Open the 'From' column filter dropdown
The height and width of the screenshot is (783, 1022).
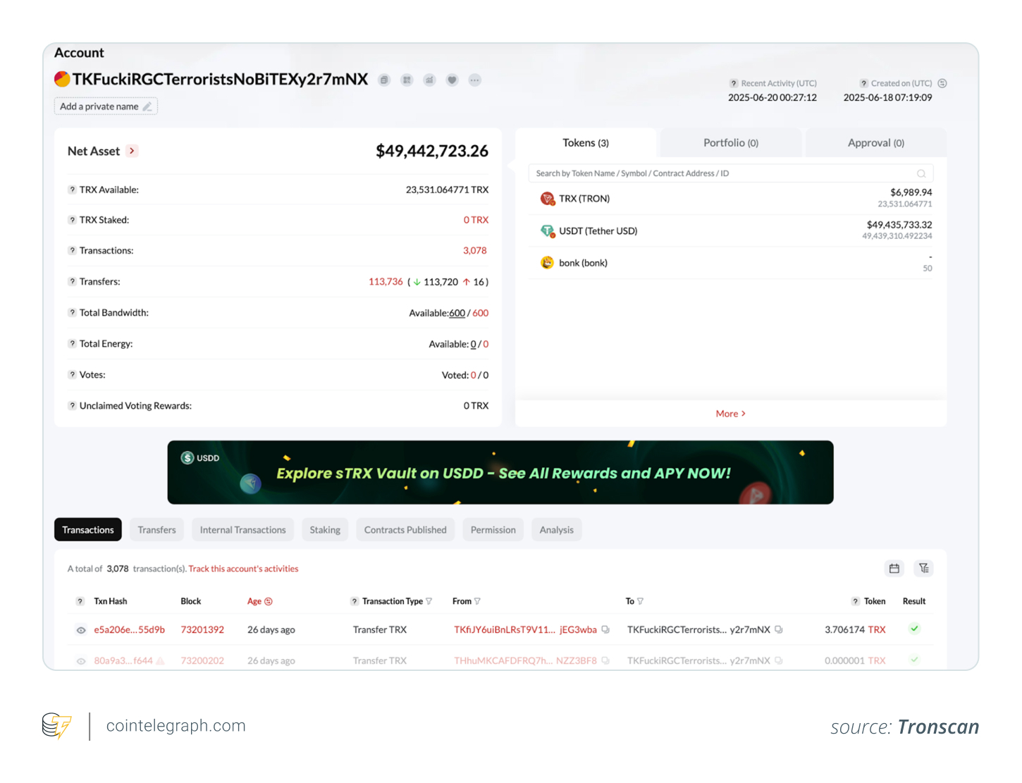(478, 601)
